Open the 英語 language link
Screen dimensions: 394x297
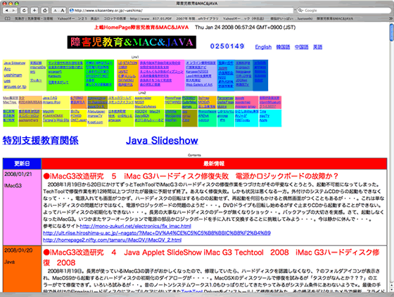(317, 47)
